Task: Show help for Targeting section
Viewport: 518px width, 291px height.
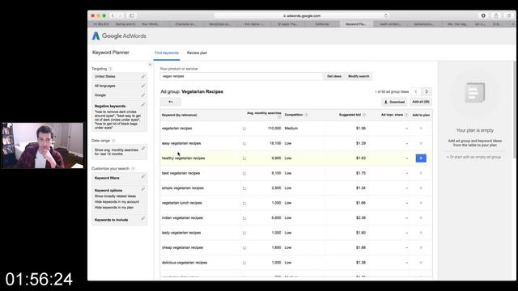Action: click(111, 69)
